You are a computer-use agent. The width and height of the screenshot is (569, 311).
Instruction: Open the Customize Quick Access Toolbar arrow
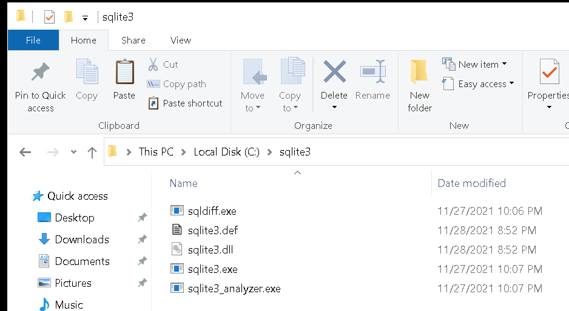click(85, 18)
